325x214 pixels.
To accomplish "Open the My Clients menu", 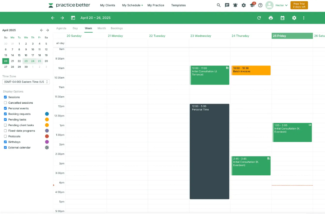I will pyautogui.click(x=107, y=5).
